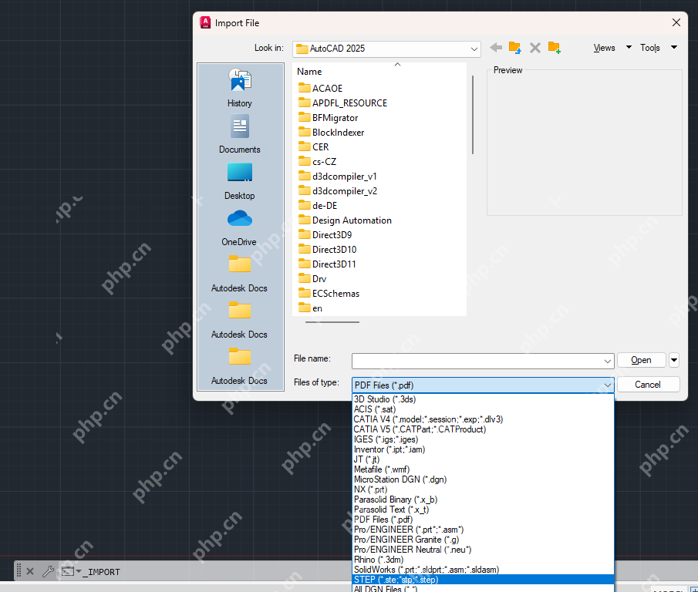Click the _IMPORT command line text

[x=102, y=571]
